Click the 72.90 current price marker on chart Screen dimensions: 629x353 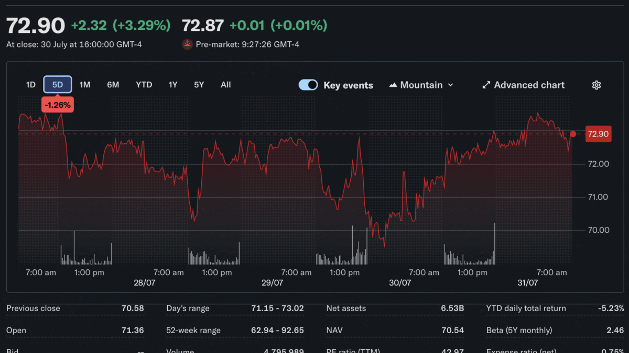pyautogui.click(x=598, y=134)
